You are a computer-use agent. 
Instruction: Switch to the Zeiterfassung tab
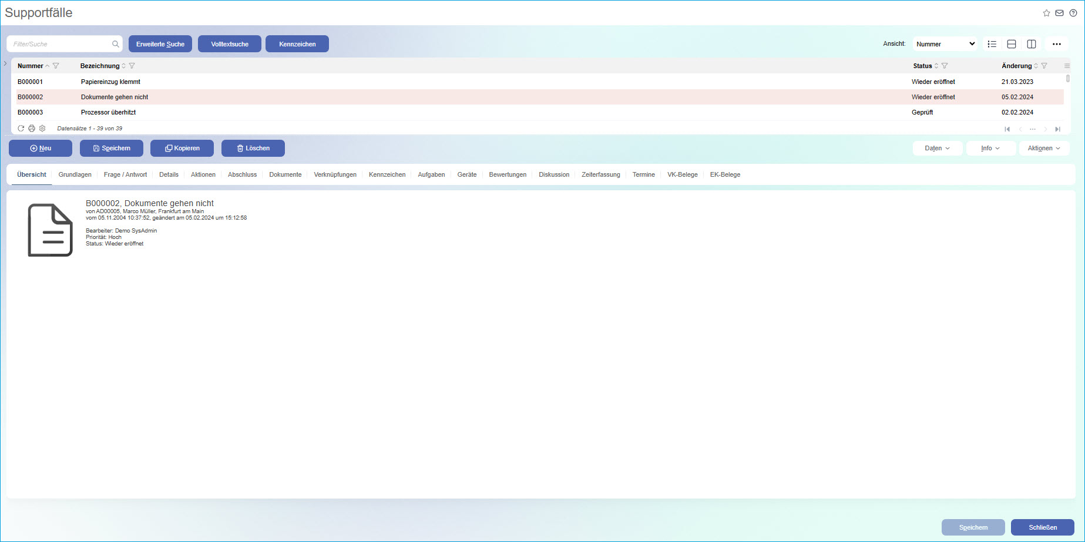pyautogui.click(x=601, y=175)
